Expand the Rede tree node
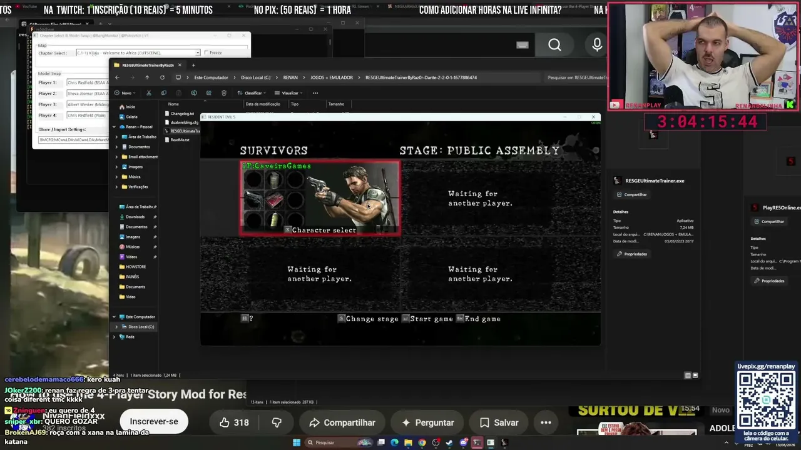The width and height of the screenshot is (801, 450). [114, 337]
